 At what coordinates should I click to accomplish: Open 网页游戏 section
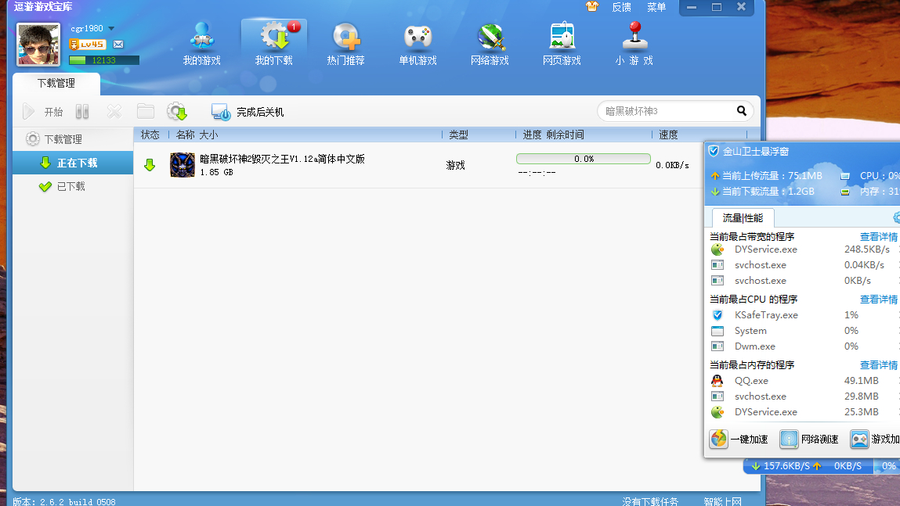click(x=562, y=44)
